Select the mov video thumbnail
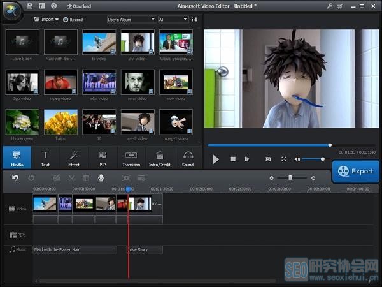 click(x=176, y=82)
